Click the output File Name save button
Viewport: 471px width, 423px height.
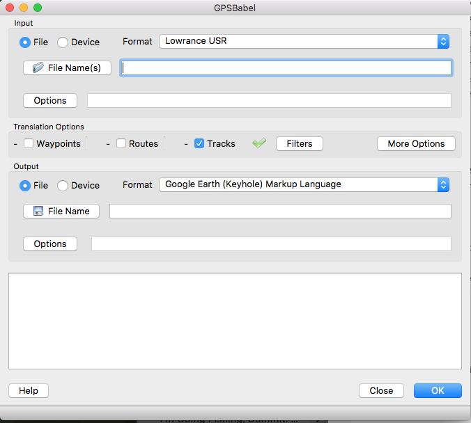tap(61, 211)
